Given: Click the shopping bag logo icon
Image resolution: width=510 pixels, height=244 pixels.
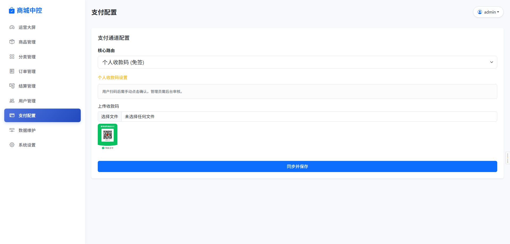Looking at the screenshot, I should (x=12, y=11).
